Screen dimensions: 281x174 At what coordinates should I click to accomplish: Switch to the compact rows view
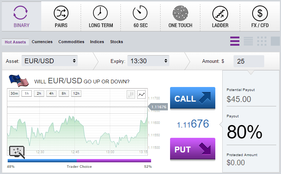click(248, 41)
